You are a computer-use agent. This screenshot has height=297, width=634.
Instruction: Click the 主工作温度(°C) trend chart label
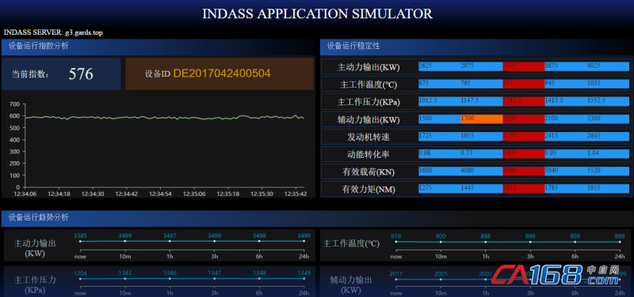click(351, 244)
